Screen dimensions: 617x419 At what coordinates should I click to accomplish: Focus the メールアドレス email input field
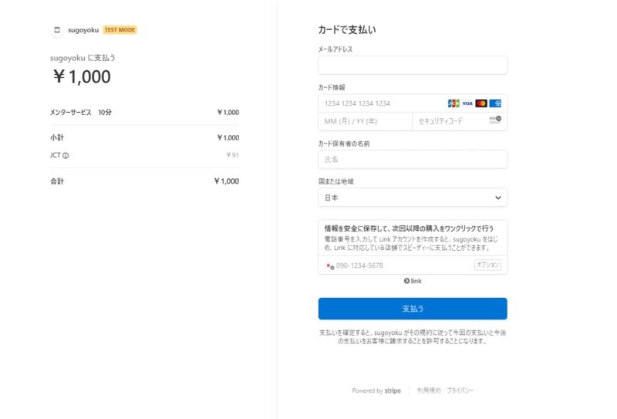[412, 66]
